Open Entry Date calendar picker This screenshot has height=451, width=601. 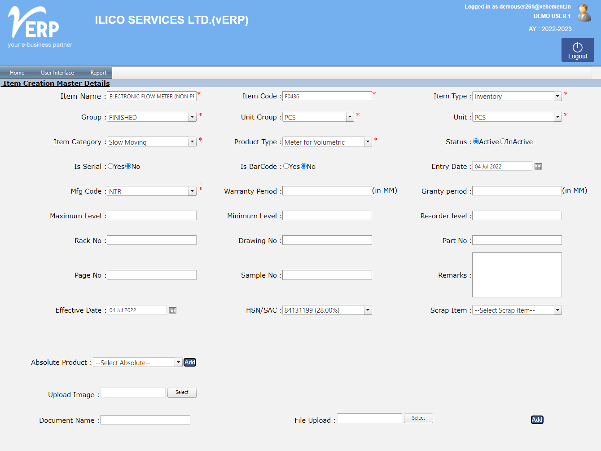(x=538, y=167)
